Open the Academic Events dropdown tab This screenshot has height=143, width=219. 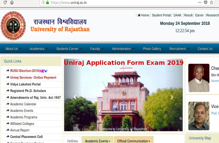(97, 140)
